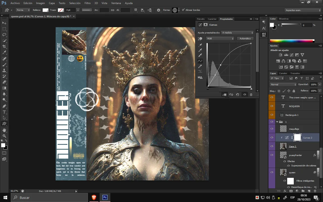Hide the Rectángulo 1 layer
This screenshot has height=202, width=323.
[x=272, y=115]
